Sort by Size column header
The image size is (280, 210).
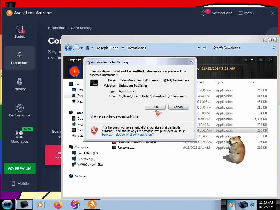coord(252,82)
